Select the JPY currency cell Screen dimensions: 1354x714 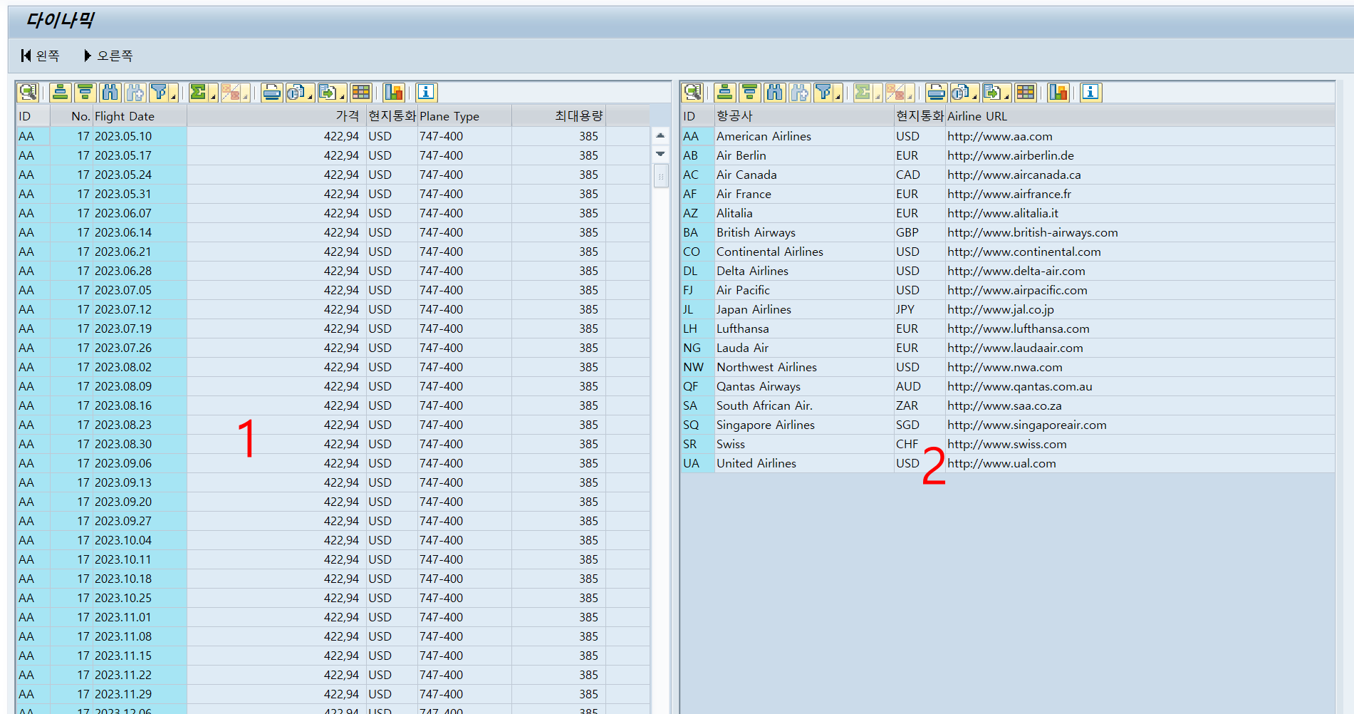(920, 309)
